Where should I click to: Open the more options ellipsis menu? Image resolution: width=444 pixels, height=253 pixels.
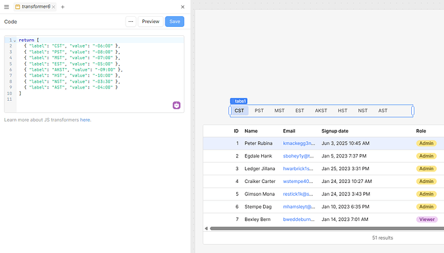[131, 21]
